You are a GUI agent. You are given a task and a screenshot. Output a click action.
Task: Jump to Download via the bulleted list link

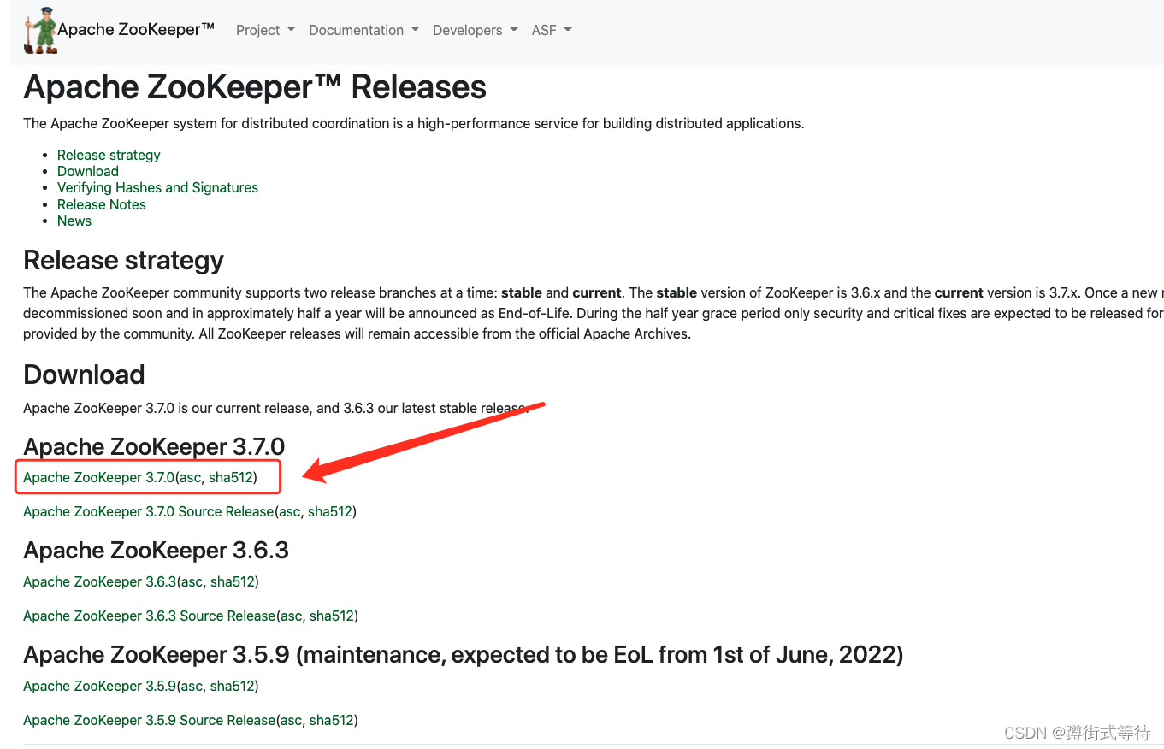tap(88, 171)
